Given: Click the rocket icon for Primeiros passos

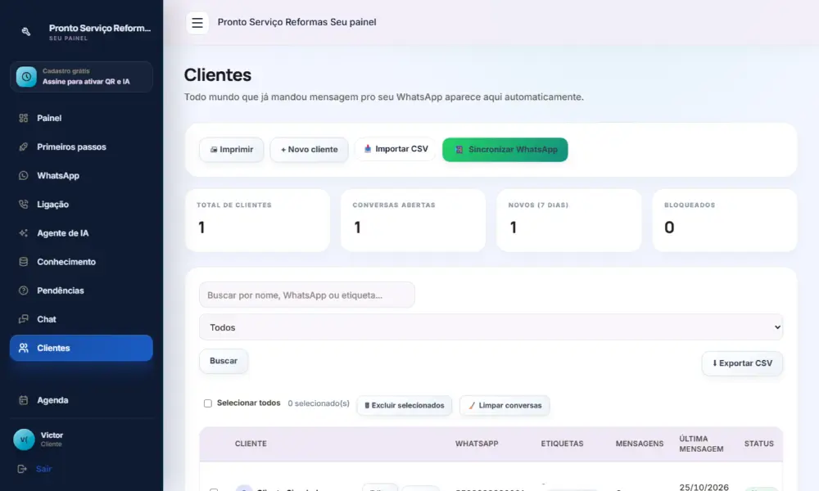Looking at the screenshot, I should (24, 146).
